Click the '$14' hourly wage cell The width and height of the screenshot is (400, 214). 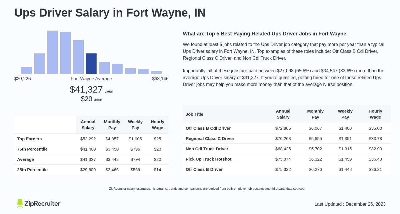157,169
